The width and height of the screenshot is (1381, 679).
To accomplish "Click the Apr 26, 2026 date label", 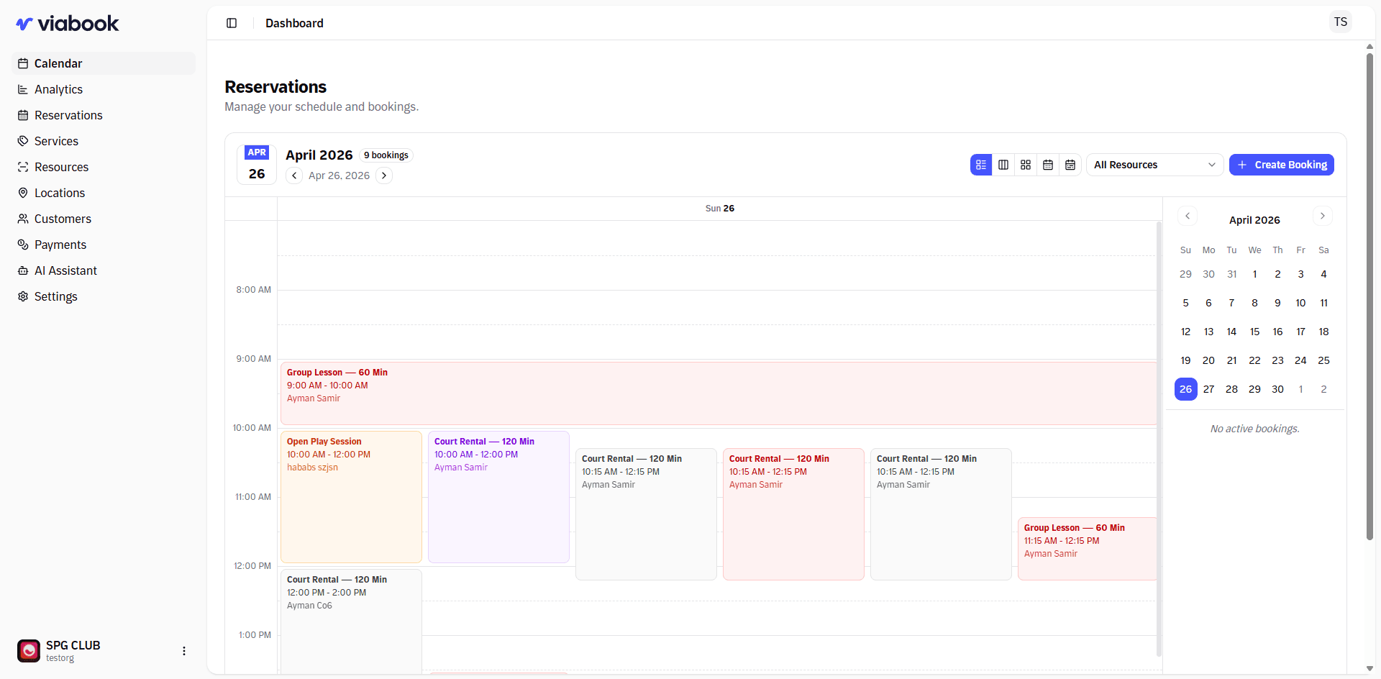I will tap(339, 176).
